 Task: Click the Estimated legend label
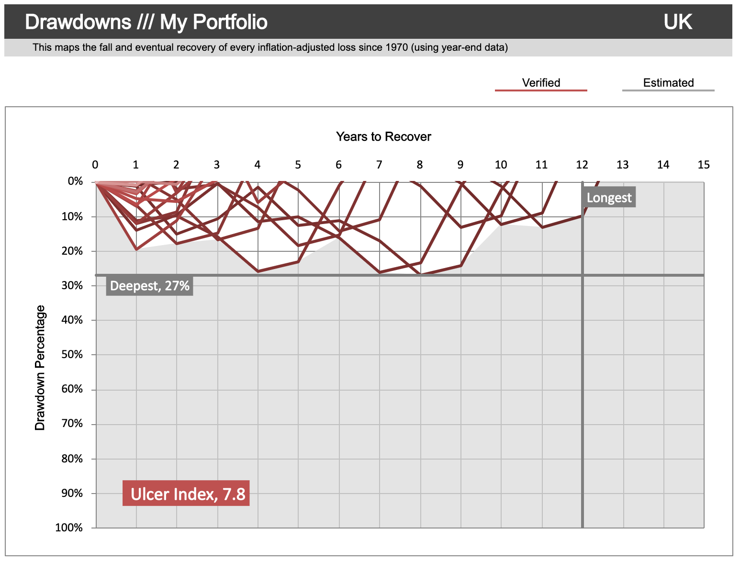pyautogui.click(x=668, y=83)
